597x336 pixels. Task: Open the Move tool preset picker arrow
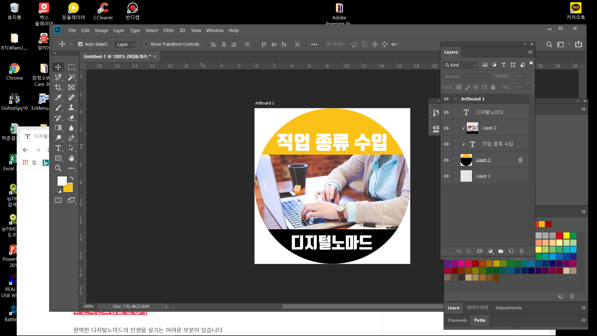pos(70,44)
